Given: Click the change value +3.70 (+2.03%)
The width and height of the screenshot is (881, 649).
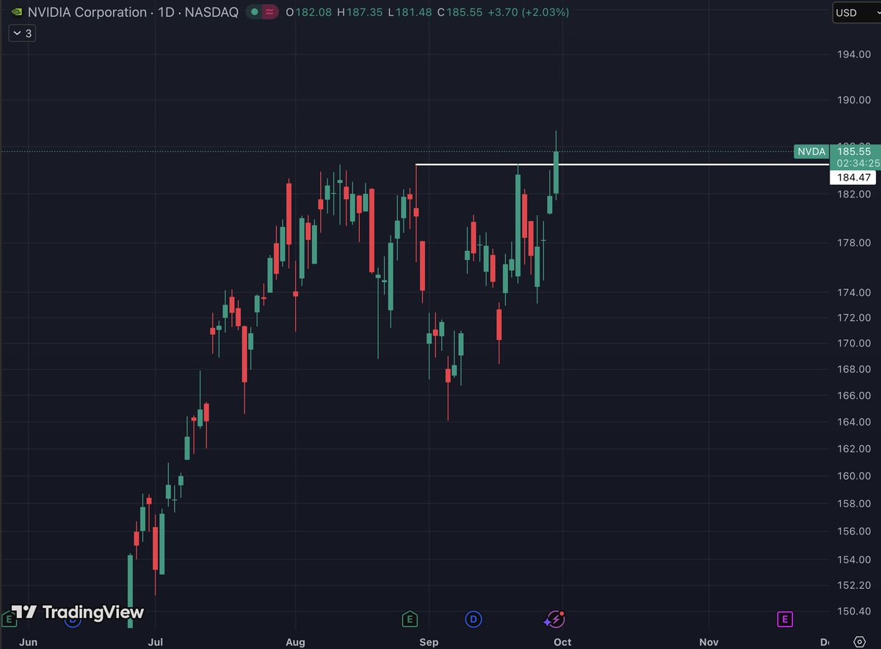Looking at the screenshot, I should (529, 12).
